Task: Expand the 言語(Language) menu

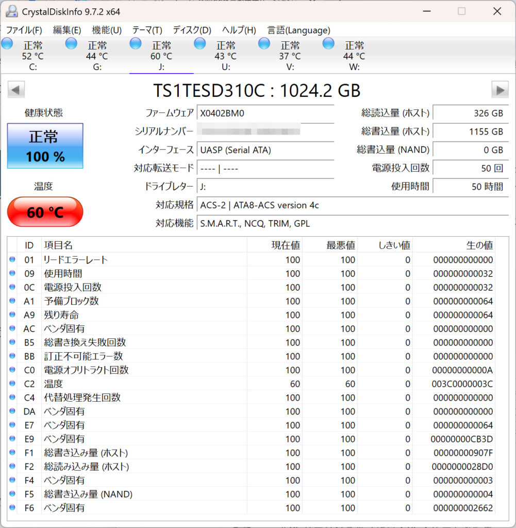Action: click(298, 30)
